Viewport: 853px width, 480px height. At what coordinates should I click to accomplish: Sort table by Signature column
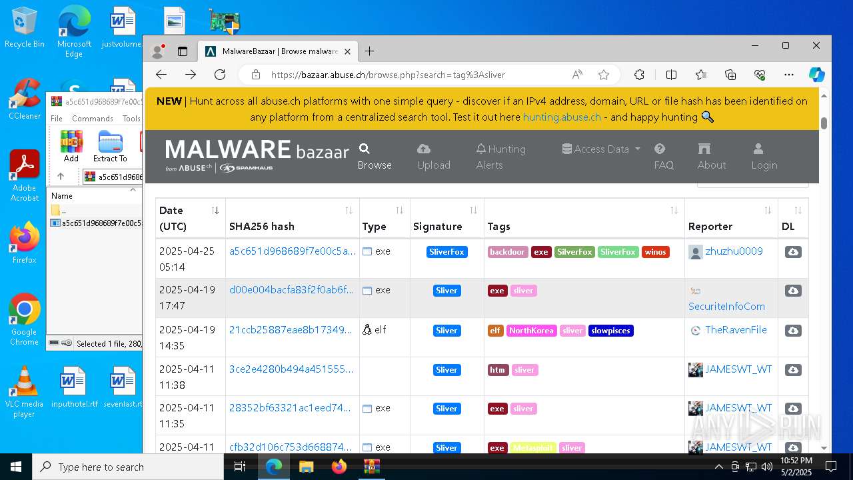tap(447, 218)
